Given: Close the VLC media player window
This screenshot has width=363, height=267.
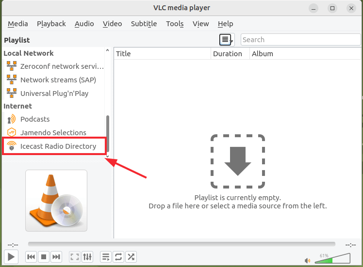Looking at the screenshot, I should click(351, 8).
